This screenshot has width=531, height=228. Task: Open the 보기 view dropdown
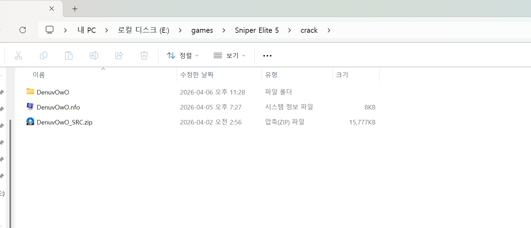pyautogui.click(x=229, y=55)
